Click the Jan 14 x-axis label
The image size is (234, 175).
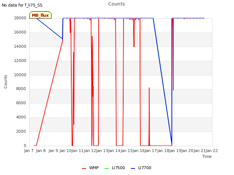click(114, 151)
